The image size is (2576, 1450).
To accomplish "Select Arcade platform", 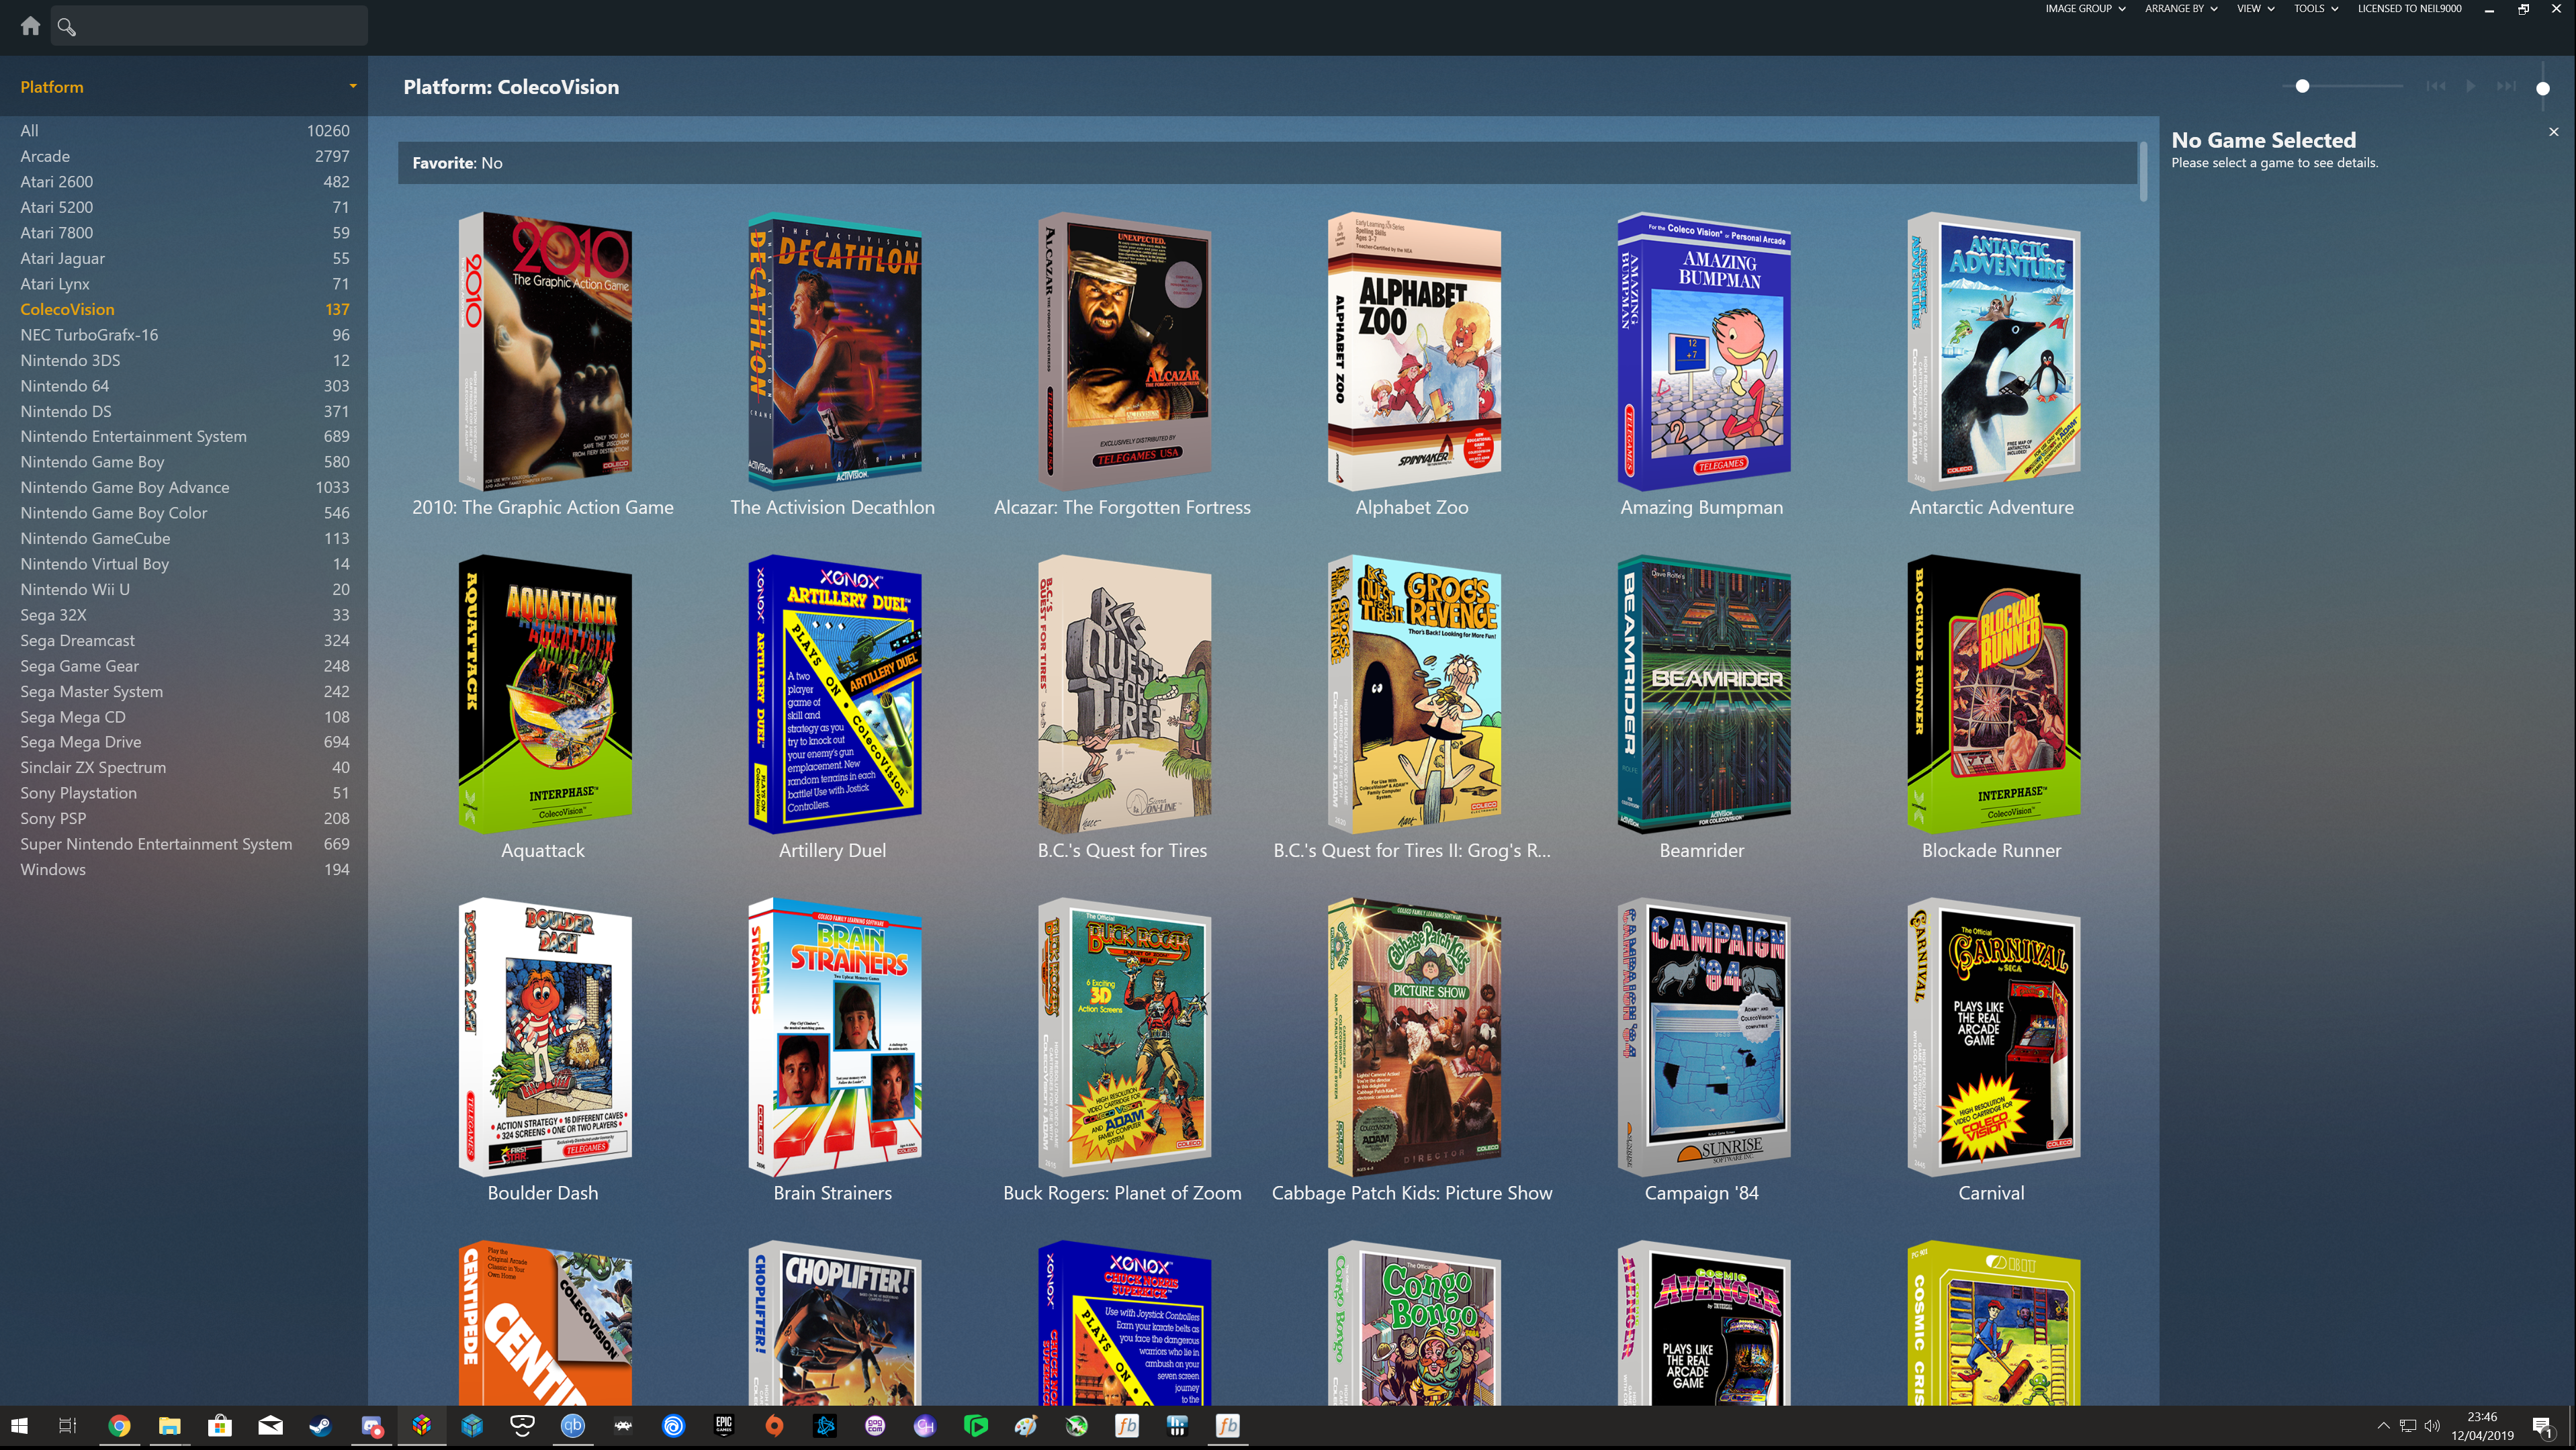I will point(184,156).
